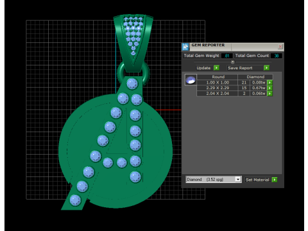Select the pavé gems on the pendant bail
The width and height of the screenshot is (308, 231).
(133, 35)
